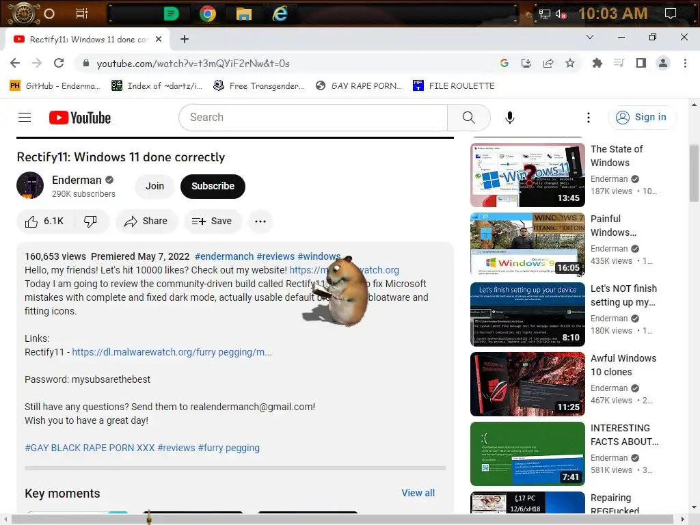Click the Google icon in address bar
Screen dimensions: 700x525
504,64
